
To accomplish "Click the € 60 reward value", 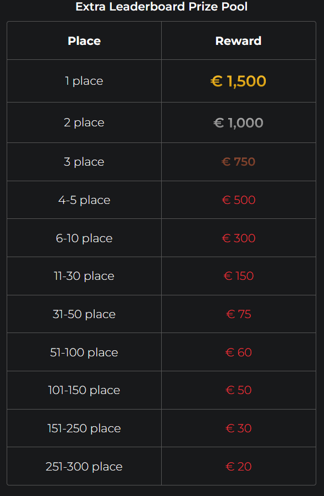I will [x=238, y=352].
